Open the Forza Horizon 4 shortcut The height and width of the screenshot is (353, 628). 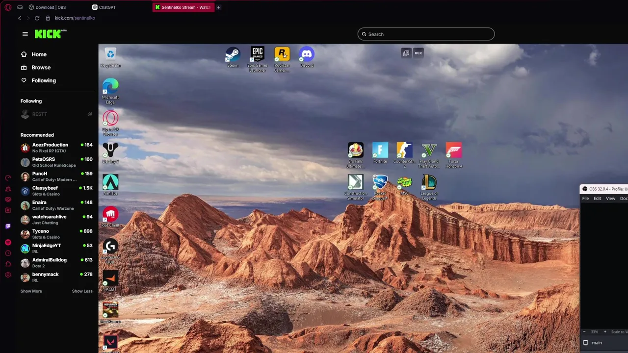453,155
